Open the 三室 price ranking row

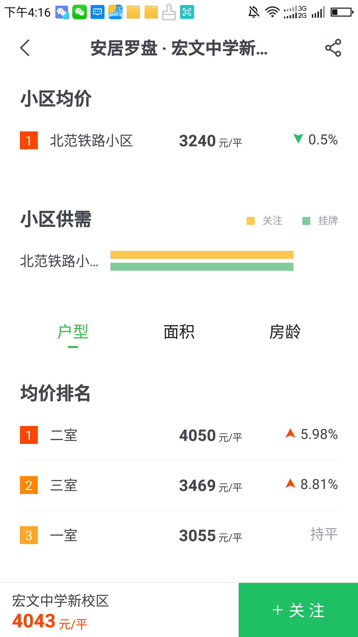pos(179,485)
